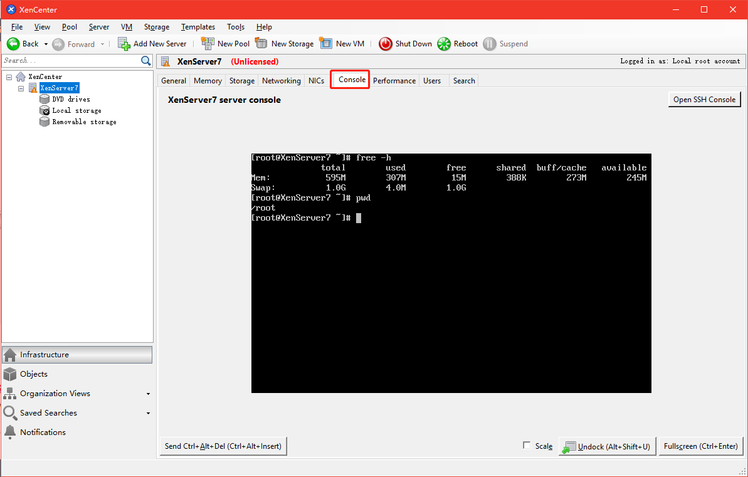This screenshot has height=477, width=748.
Task: Click the XenCenter title bar logo
Action: (11, 9)
